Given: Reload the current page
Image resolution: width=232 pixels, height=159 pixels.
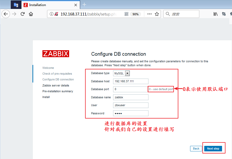Looking at the screenshot, I should (x=23, y=14).
